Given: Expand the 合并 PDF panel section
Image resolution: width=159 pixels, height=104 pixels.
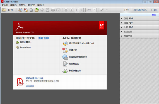Looking at the screenshot, I should point(139,27).
